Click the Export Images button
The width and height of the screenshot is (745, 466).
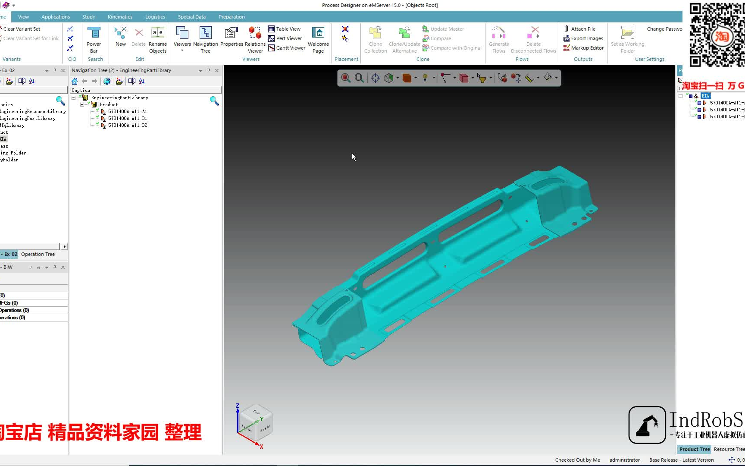pos(583,38)
